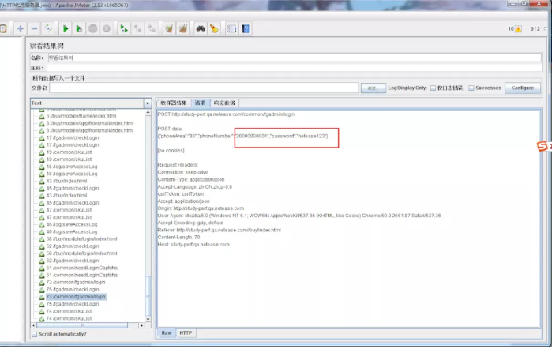This screenshot has height=349, width=552.
Task: Click the results tree scroll-up arrow
Action: pos(148,112)
